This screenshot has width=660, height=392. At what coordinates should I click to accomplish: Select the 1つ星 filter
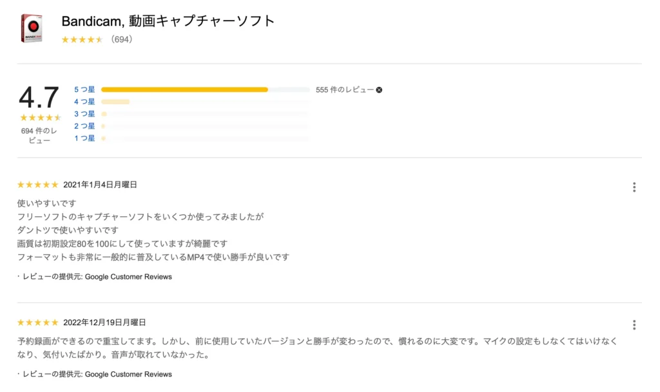(84, 138)
